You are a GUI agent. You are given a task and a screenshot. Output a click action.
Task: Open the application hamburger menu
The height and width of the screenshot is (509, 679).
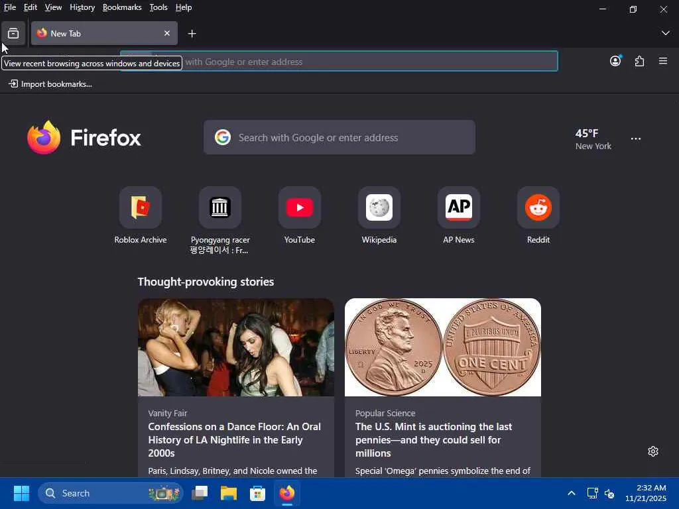point(663,61)
